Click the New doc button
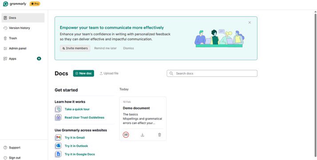Viewport: 317px width, 160px height. click(83, 73)
